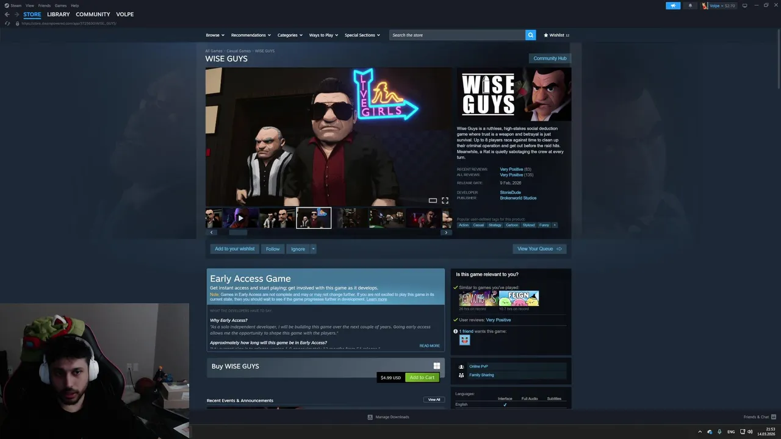Go back with the left arrow
Screen dimensions: 781x439
[7, 14]
